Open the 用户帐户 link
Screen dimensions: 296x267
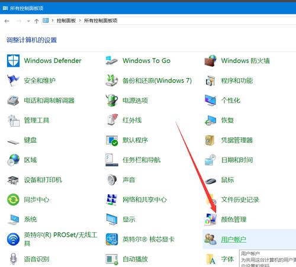click(x=234, y=239)
